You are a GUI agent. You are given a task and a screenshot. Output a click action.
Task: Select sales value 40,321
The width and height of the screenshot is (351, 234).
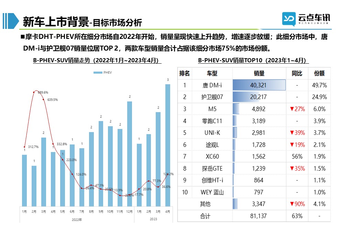pos(258,85)
